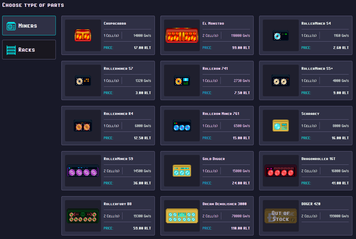
Task: Click the 99.00 RLT price
Action: point(241,48)
